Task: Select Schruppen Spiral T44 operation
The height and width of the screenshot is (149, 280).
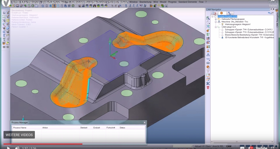Action: click(x=248, y=30)
